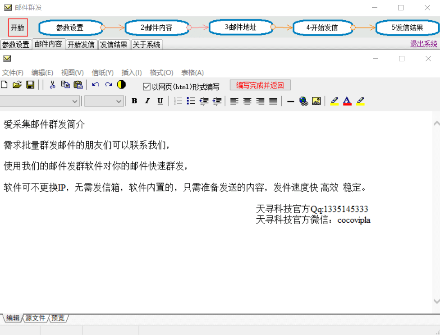The height and width of the screenshot is (335, 440).
Task: Click the New document icon
Action: tap(4, 84)
